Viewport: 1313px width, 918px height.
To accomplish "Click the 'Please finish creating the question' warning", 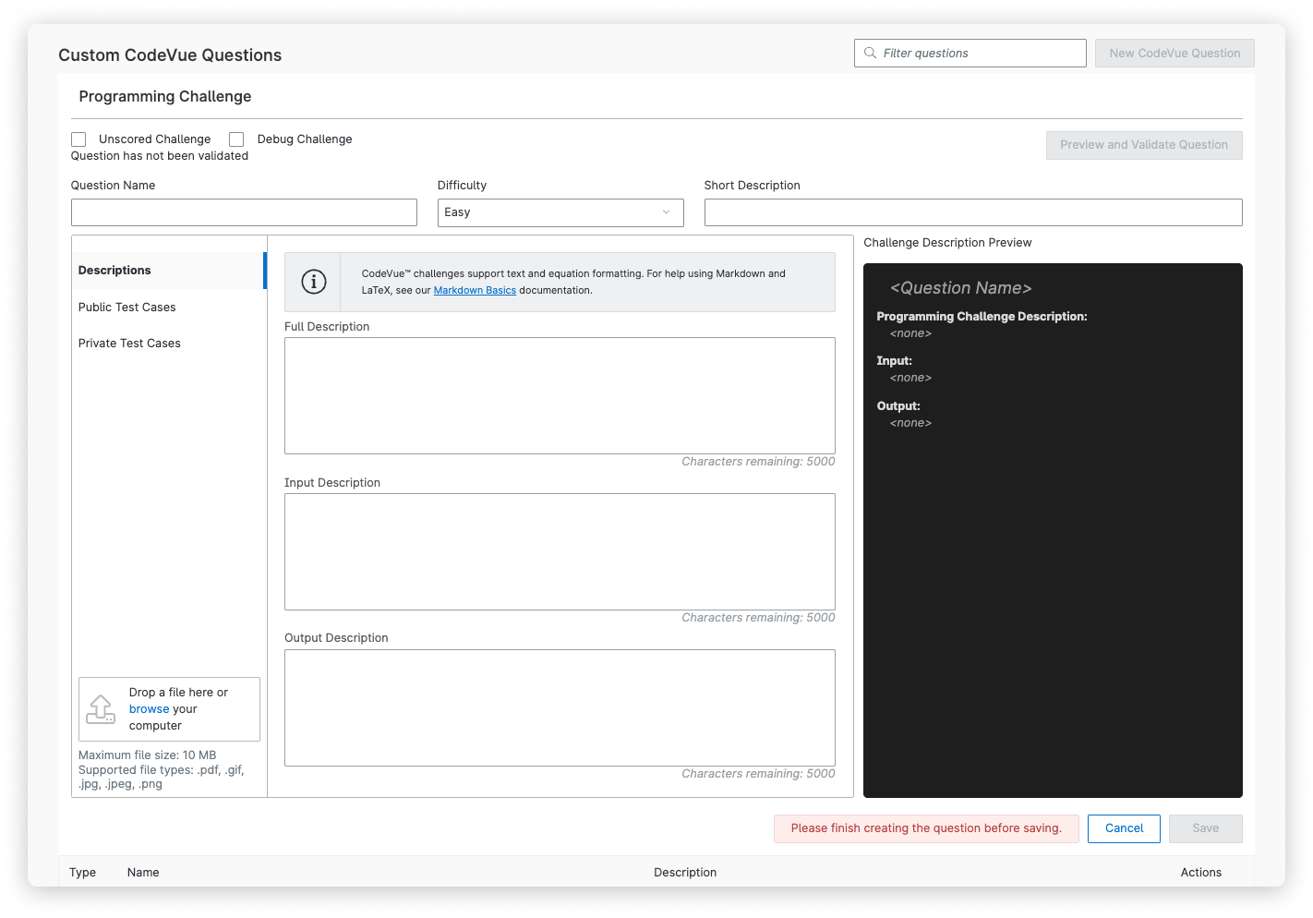I will point(926,828).
